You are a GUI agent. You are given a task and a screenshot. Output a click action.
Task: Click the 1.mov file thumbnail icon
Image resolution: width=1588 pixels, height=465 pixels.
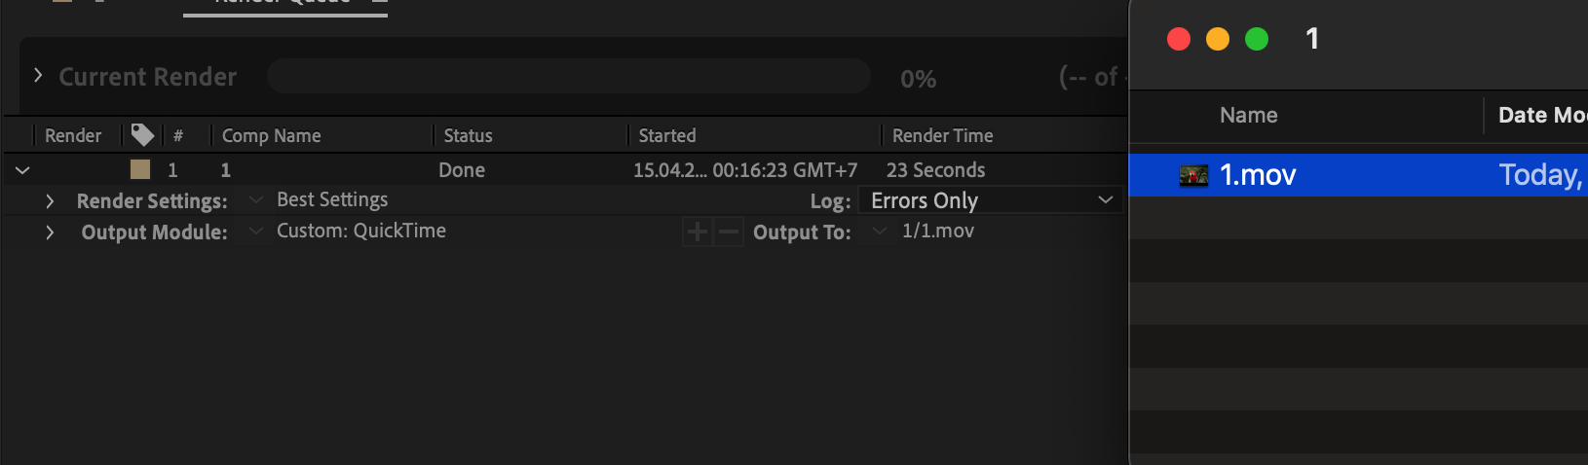click(1193, 175)
